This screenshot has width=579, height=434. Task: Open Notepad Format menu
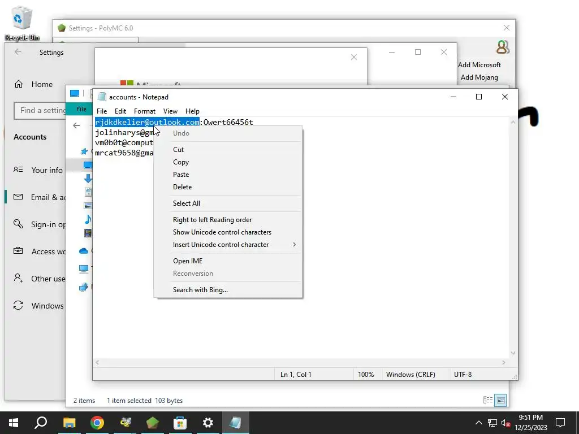(x=144, y=111)
